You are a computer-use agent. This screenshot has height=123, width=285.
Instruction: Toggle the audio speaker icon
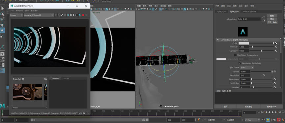(275, 120)
